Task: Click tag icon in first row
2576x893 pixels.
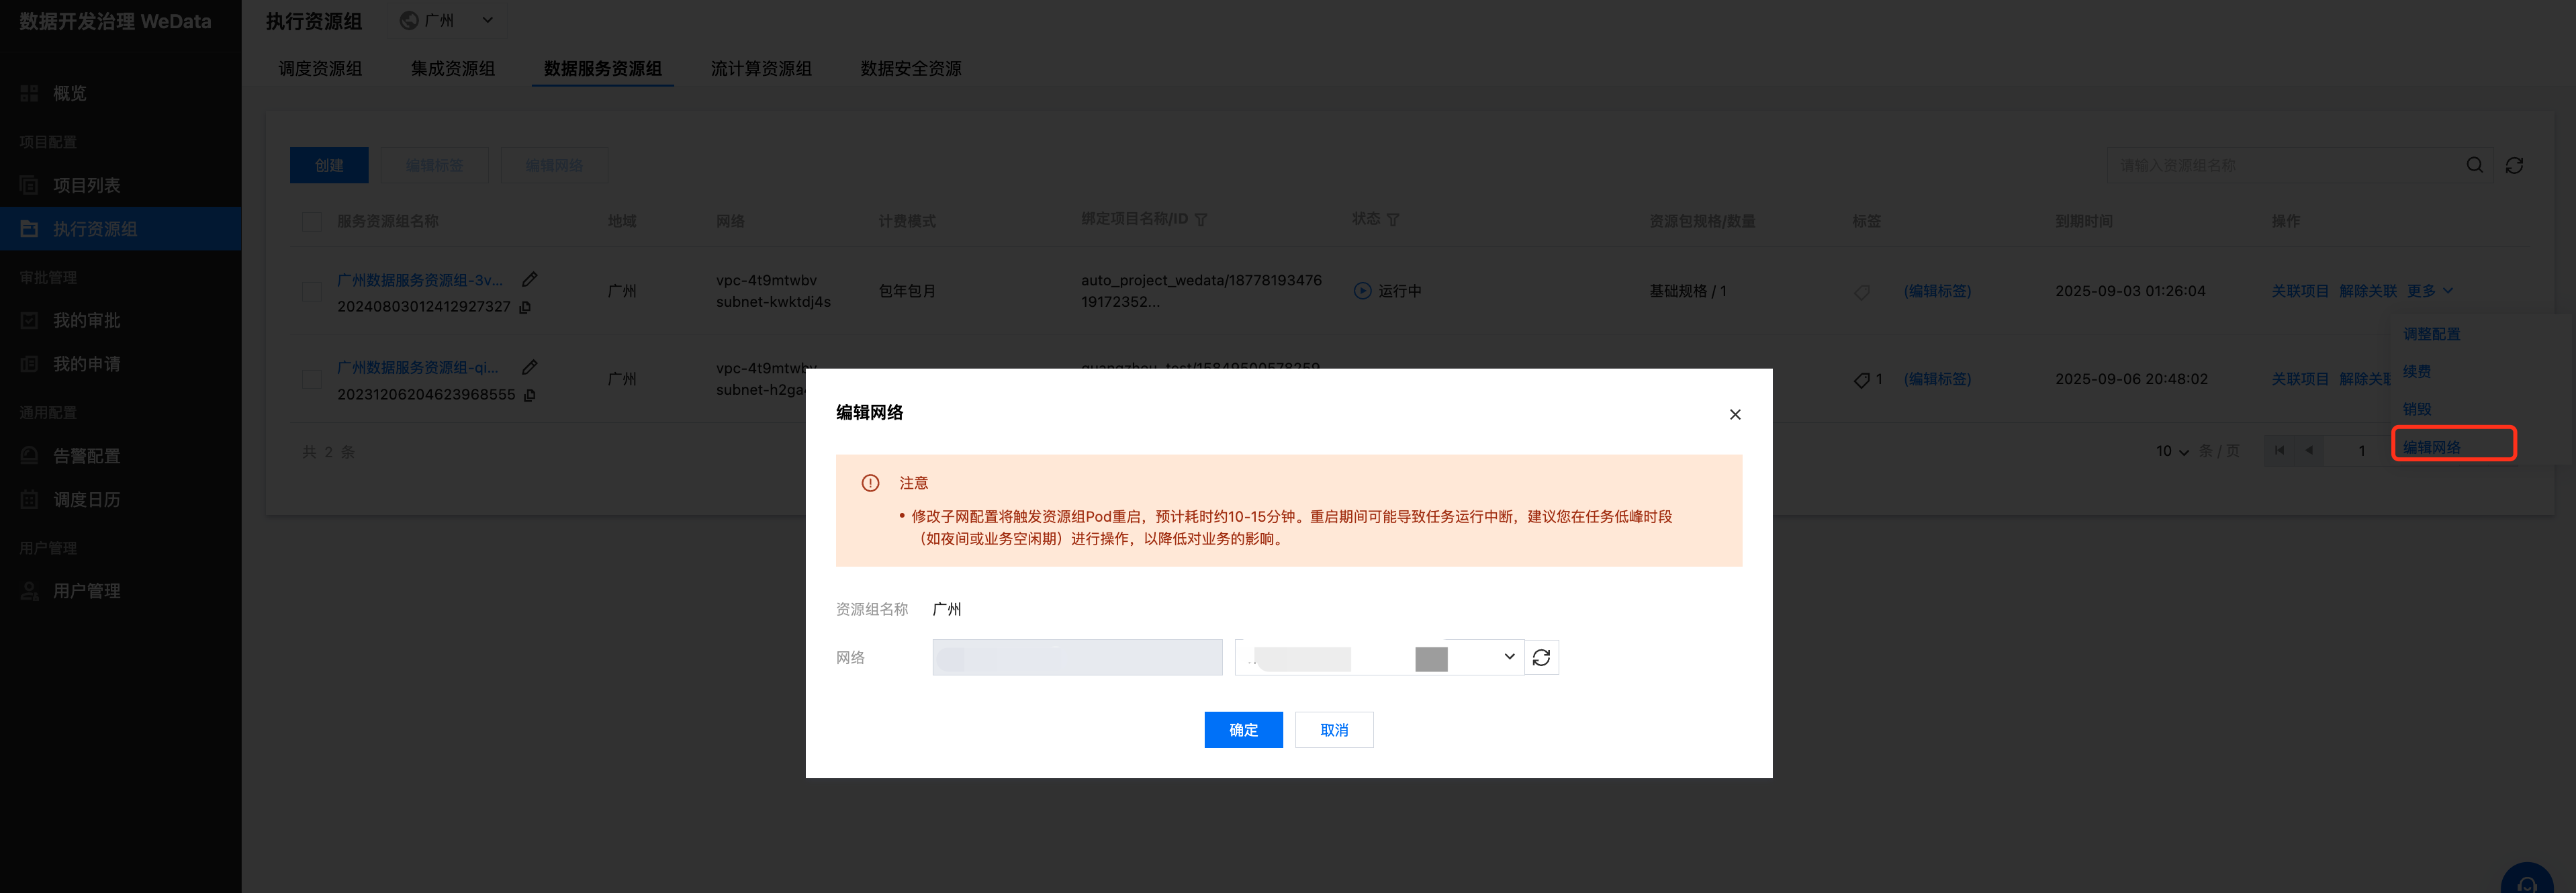Action: [1861, 292]
